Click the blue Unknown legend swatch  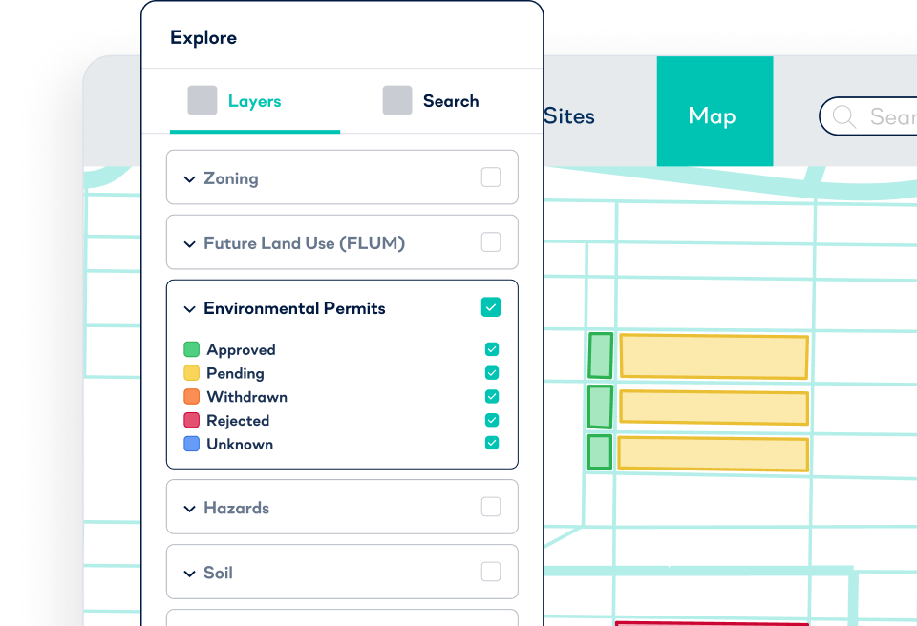point(192,443)
